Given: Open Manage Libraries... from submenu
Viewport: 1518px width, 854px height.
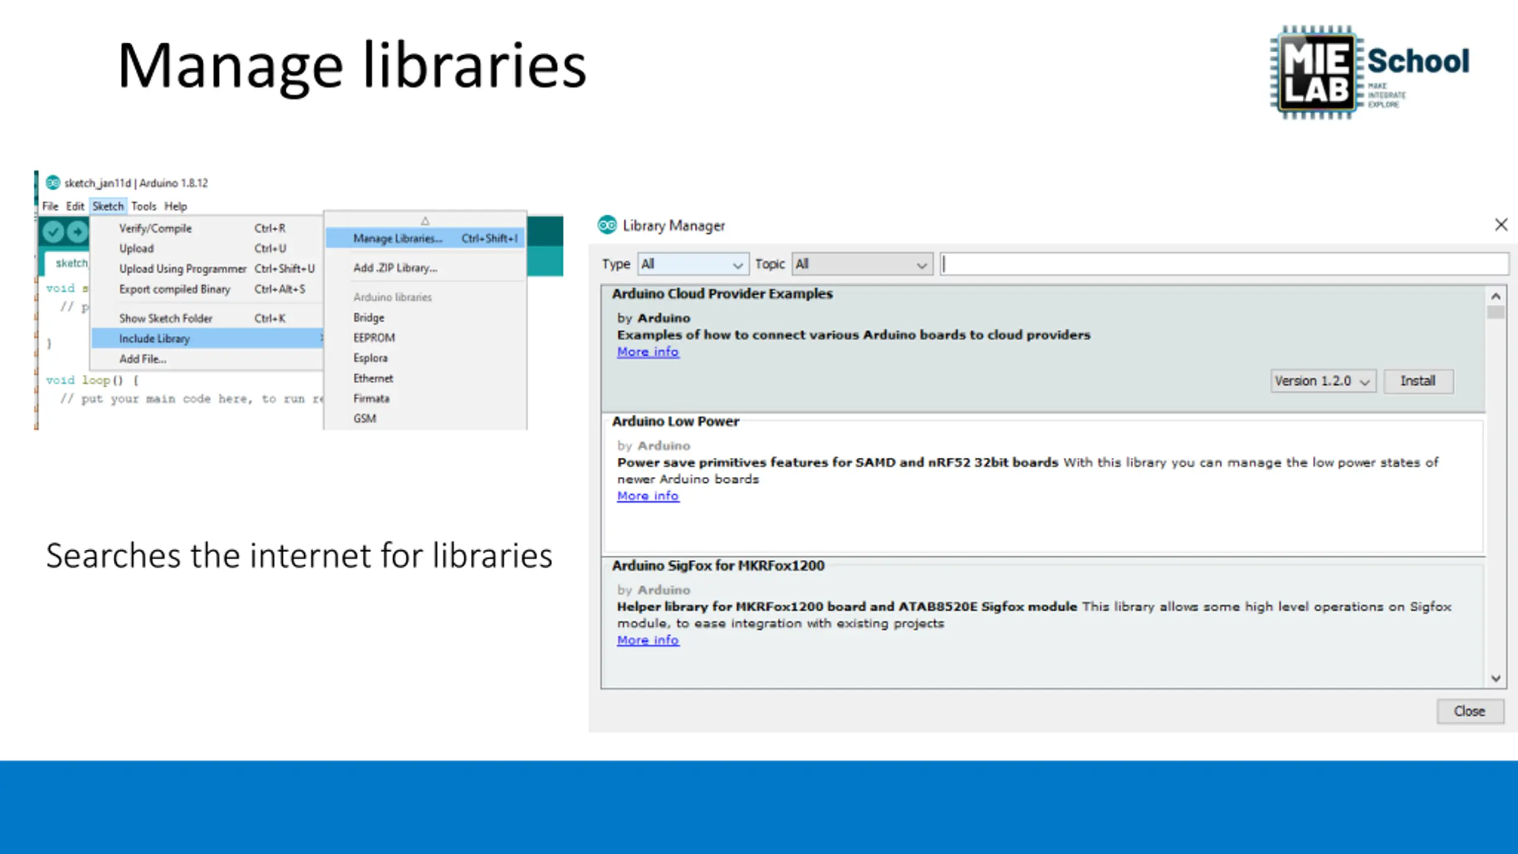Looking at the screenshot, I should [425, 238].
